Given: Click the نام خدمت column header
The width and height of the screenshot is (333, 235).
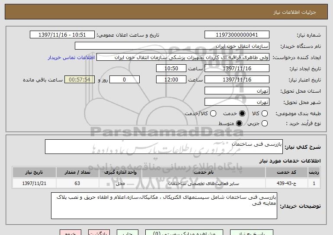Looking at the screenshot, I should pos(204,172).
